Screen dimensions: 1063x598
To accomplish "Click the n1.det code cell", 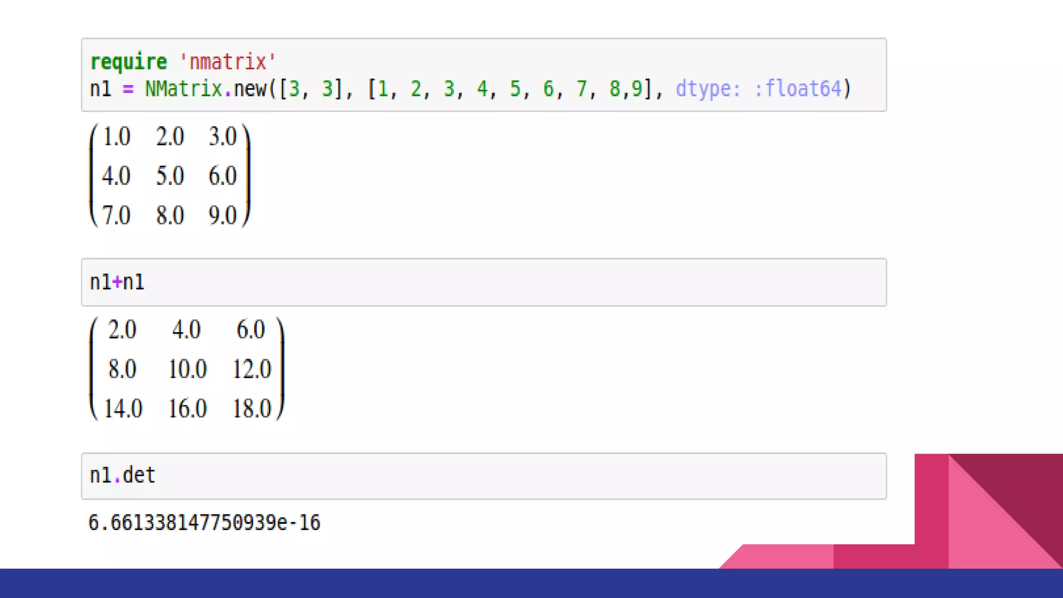I will pos(483,476).
